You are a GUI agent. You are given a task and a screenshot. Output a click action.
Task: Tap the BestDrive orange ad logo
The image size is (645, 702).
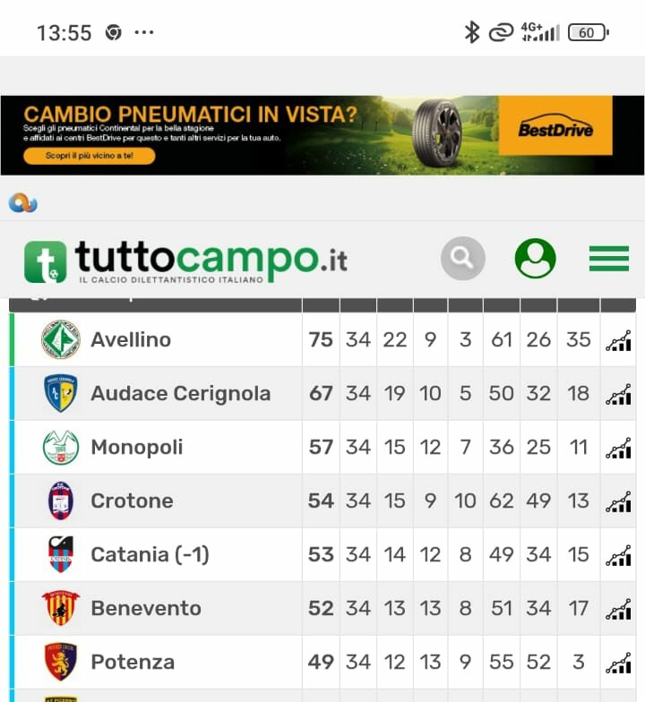point(555,125)
